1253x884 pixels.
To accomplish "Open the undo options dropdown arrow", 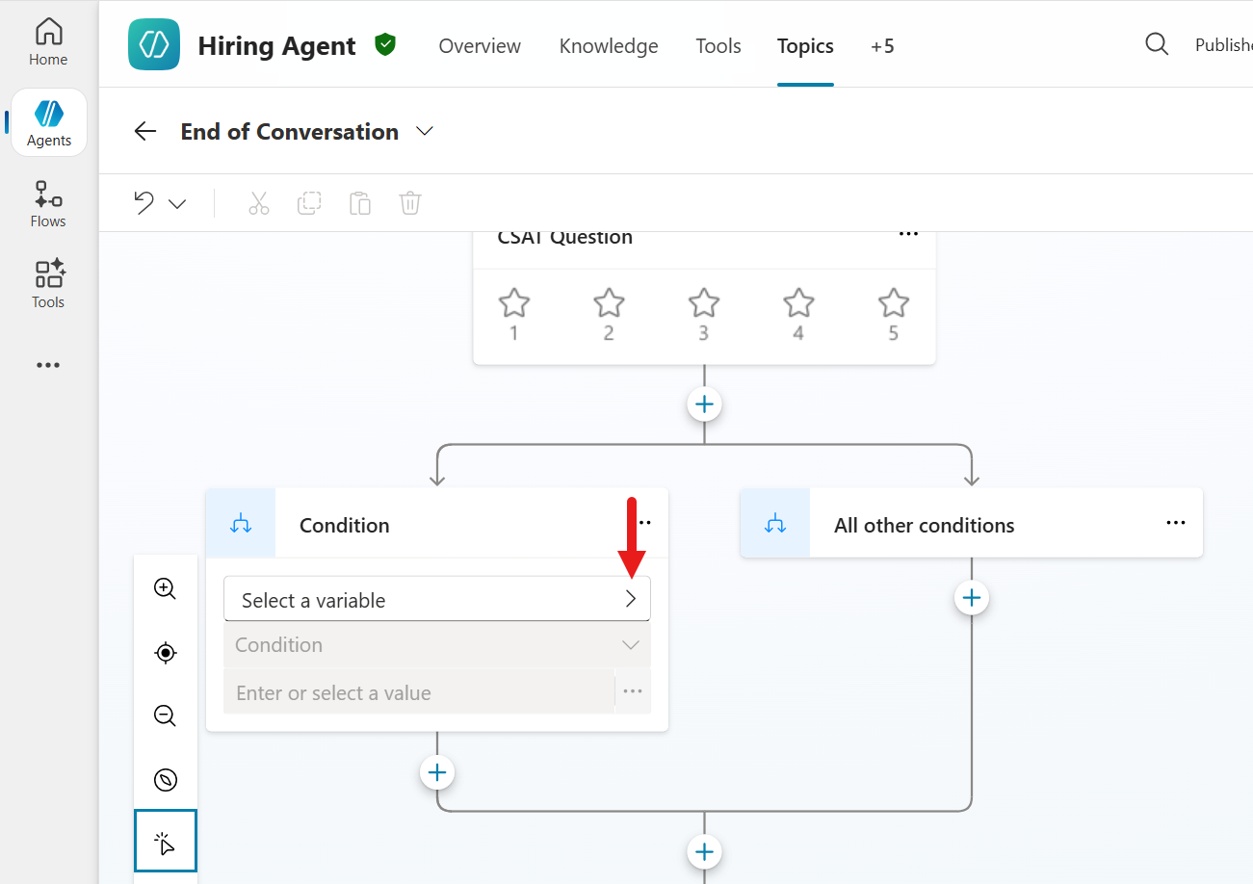I will pos(177,204).
